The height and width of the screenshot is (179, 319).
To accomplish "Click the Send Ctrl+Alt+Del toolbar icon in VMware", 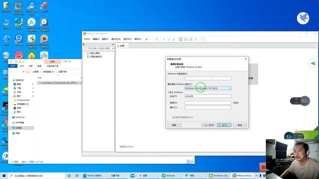I will [157, 39].
